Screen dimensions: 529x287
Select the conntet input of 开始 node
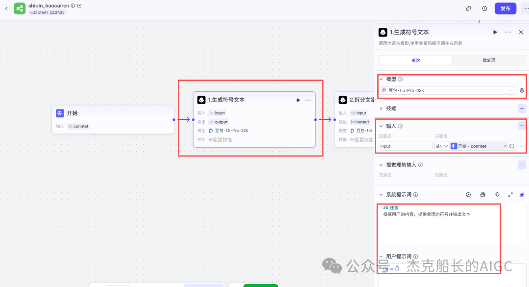(x=78, y=127)
